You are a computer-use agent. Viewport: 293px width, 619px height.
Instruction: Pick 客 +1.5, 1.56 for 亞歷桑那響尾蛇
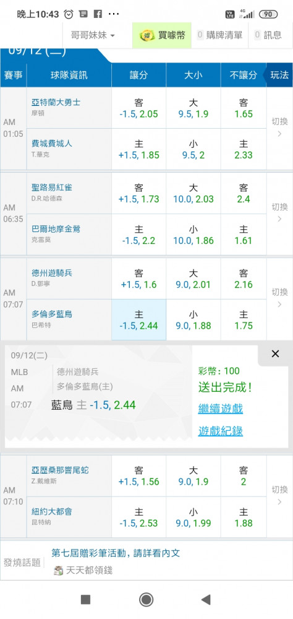[139, 475]
